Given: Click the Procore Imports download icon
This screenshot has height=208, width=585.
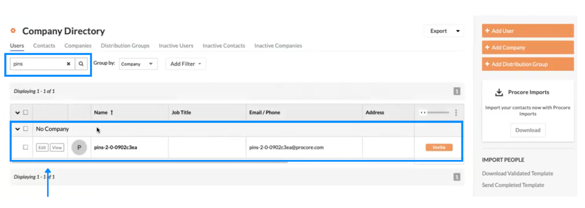Looking at the screenshot, I should tap(499, 92).
